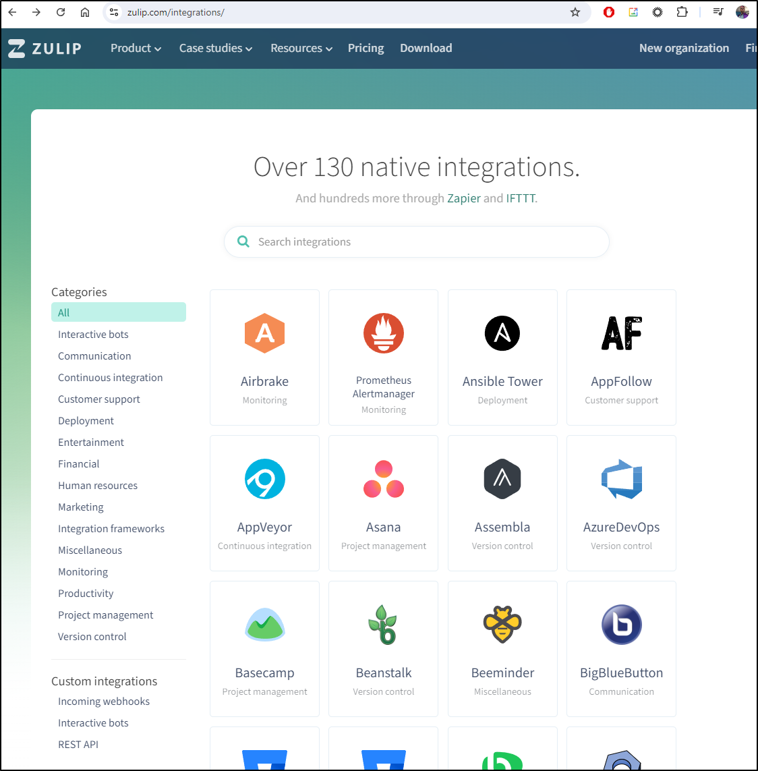
Task: Filter by Version control category in sidebar
Action: point(92,637)
